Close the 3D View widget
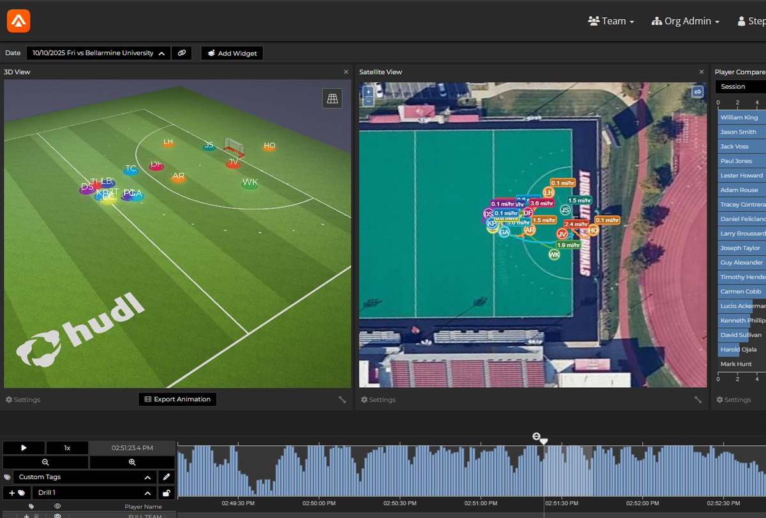The width and height of the screenshot is (766, 518). pyautogui.click(x=346, y=72)
